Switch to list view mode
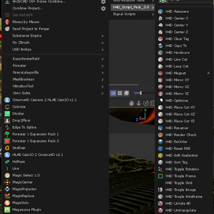The height and width of the screenshot is (214, 214). point(113,93)
